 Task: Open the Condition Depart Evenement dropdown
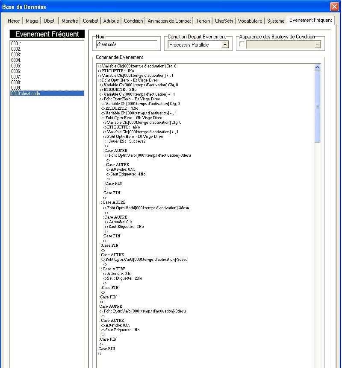click(x=225, y=44)
